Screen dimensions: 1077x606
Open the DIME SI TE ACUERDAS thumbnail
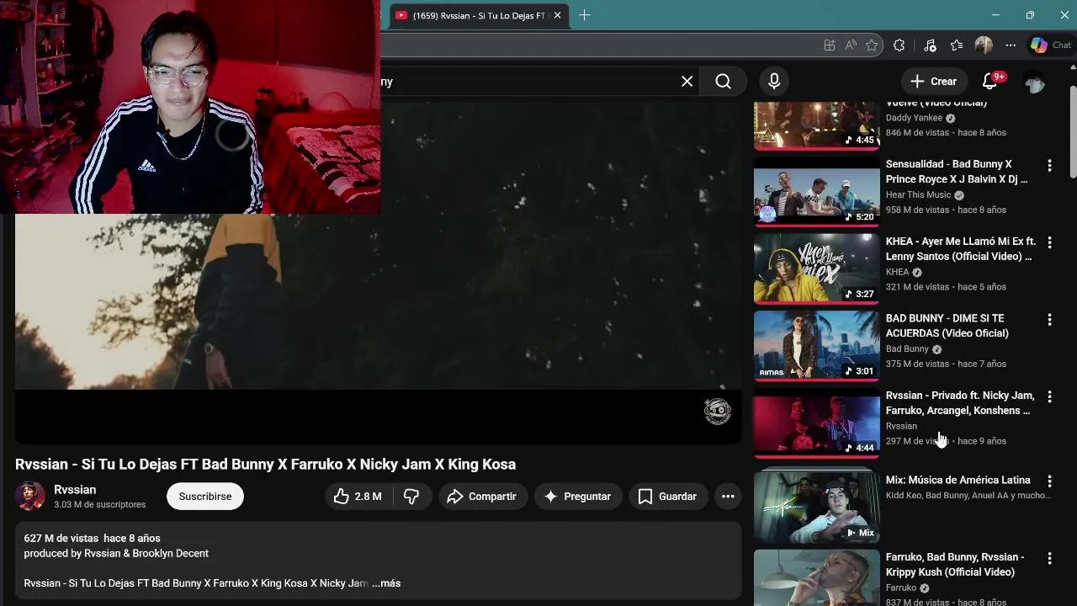pos(816,346)
